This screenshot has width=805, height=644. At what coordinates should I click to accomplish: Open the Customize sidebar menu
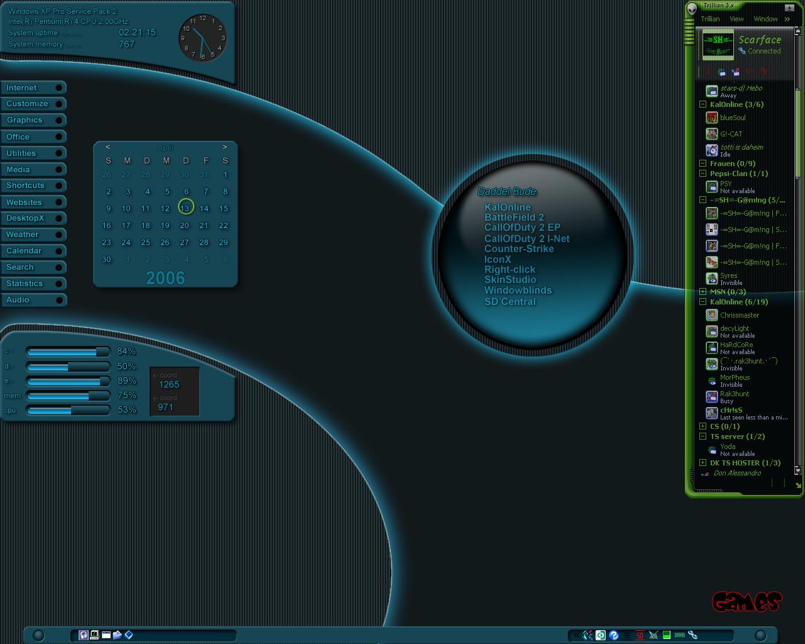tap(33, 104)
